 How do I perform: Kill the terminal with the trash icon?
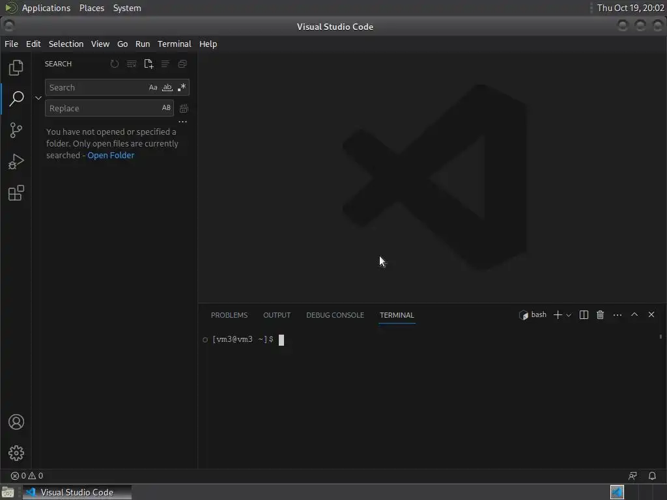(600, 314)
